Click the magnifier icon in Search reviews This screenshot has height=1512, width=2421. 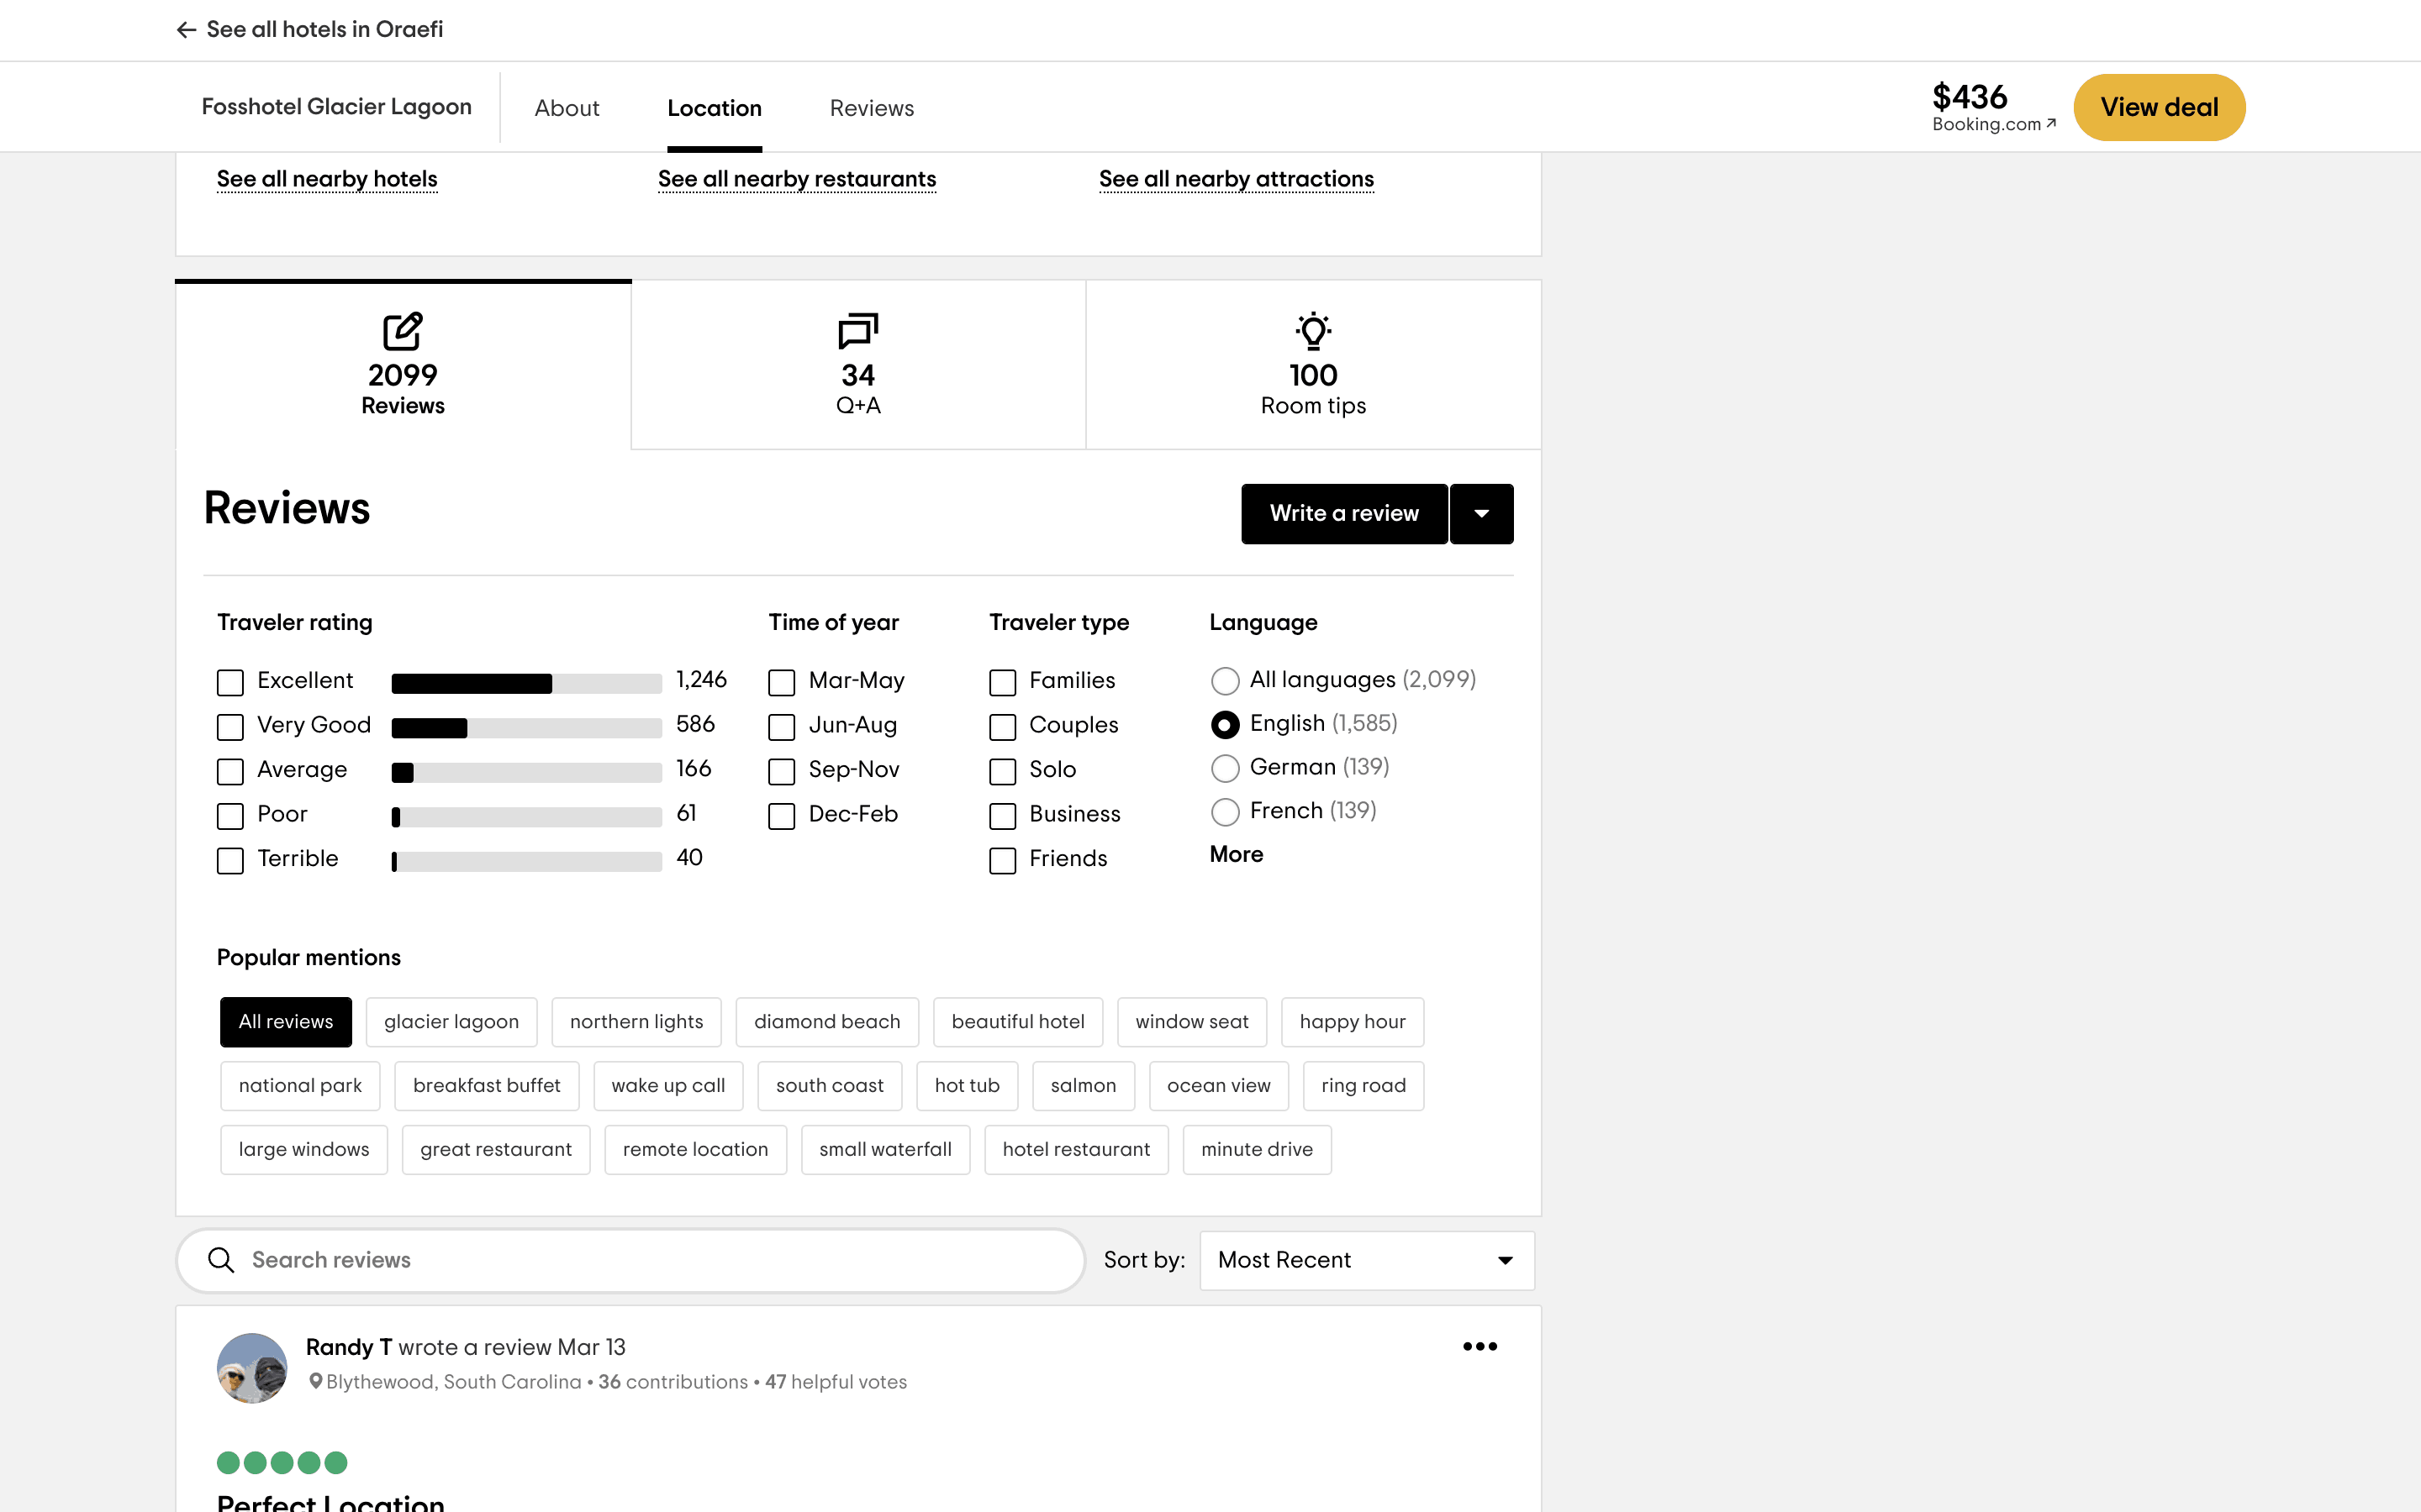221,1260
